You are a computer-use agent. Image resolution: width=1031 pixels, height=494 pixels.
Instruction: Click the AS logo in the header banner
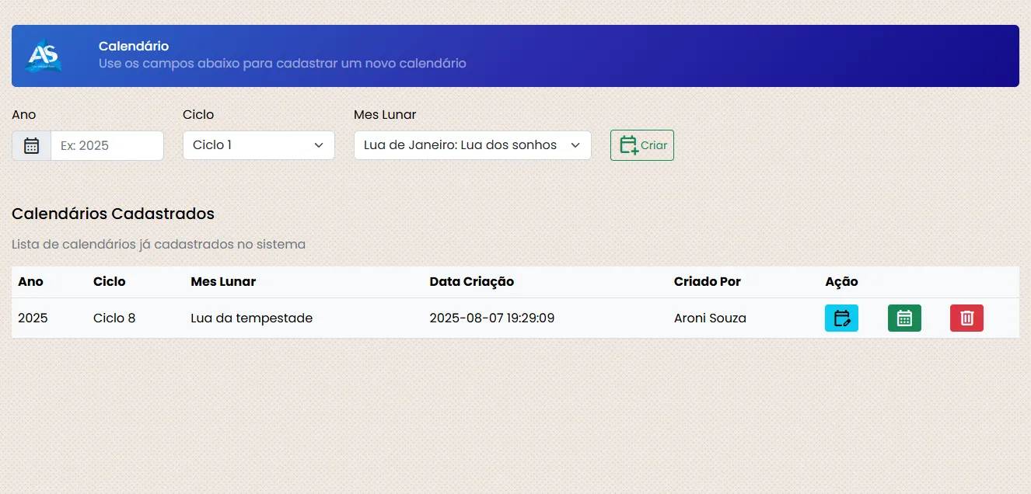(x=43, y=56)
